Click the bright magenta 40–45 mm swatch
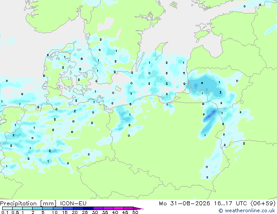 click(x=118, y=208)
